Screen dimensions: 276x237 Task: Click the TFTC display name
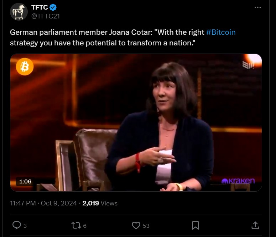40,7
